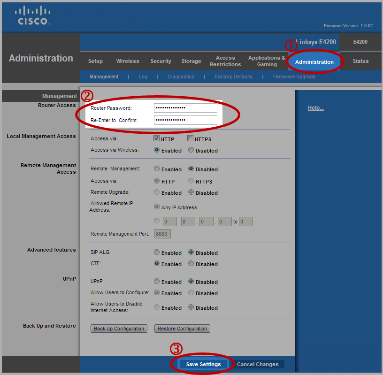This screenshot has width=383, height=375.
Task: Select Disabled for Allow Users to Disable Internet Access
Action: [x=191, y=307]
